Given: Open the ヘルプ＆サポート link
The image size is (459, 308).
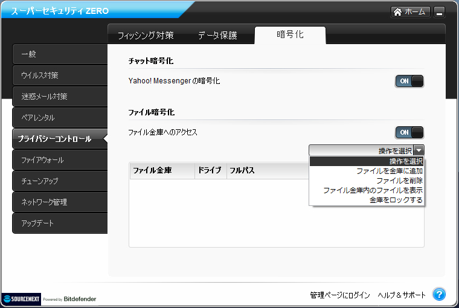Looking at the screenshot, I should coord(402,295).
